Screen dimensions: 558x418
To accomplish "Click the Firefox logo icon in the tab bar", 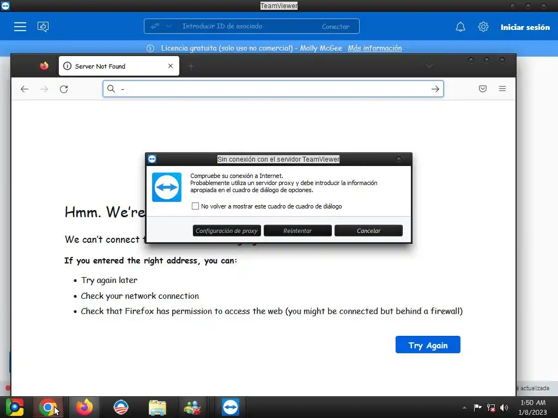I will point(44,66).
